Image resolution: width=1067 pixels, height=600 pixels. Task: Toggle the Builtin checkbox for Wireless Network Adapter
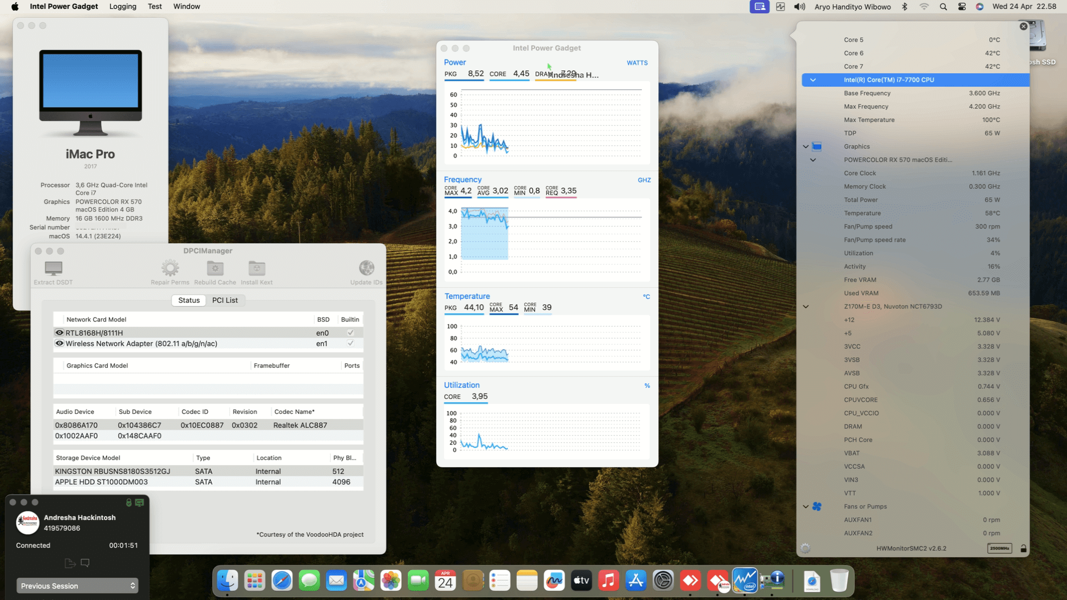[x=350, y=343]
